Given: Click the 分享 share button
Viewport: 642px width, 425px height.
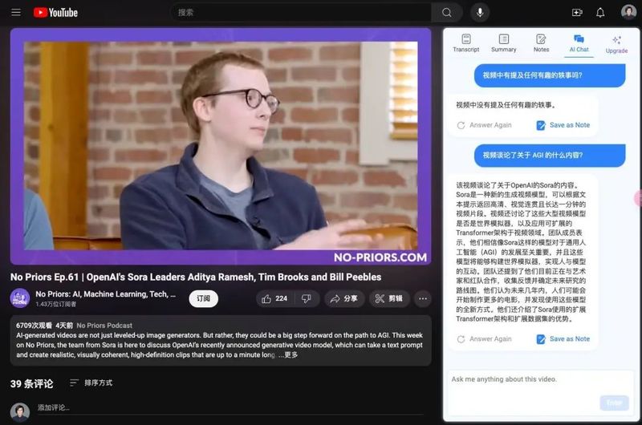Looking at the screenshot, I should click(344, 298).
